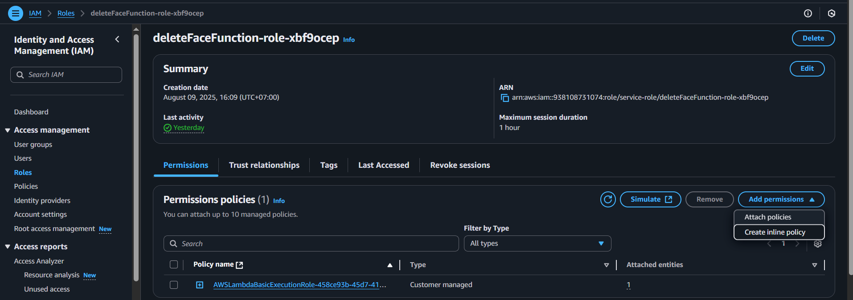Viewport: 853px width, 300px height.
Task: Sort by Attached entities column arrow
Action: (815, 265)
